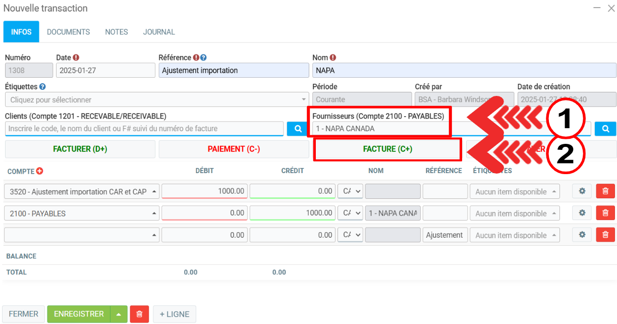Click the red plus icon beside COMPTE
The image size is (617, 324).
click(x=39, y=171)
